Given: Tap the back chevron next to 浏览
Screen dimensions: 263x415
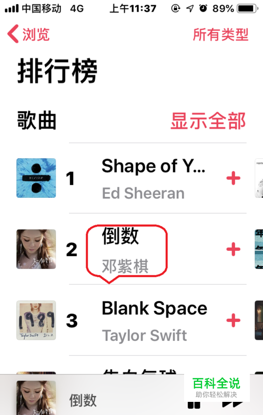Looking at the screenshot, I should click(13, 34).
